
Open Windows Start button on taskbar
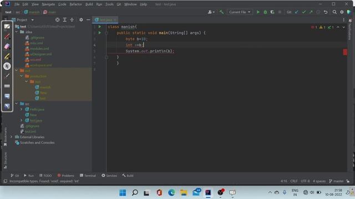(x=123, y=193)
